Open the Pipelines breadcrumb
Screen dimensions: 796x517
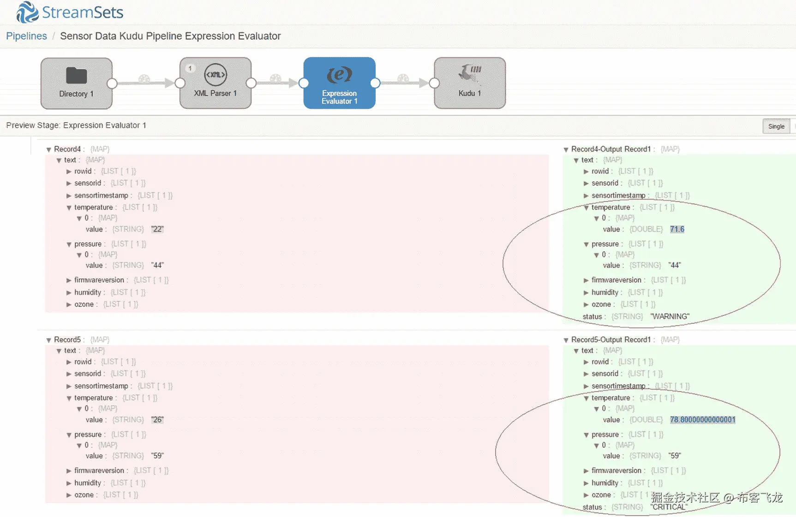pos(26,36)
